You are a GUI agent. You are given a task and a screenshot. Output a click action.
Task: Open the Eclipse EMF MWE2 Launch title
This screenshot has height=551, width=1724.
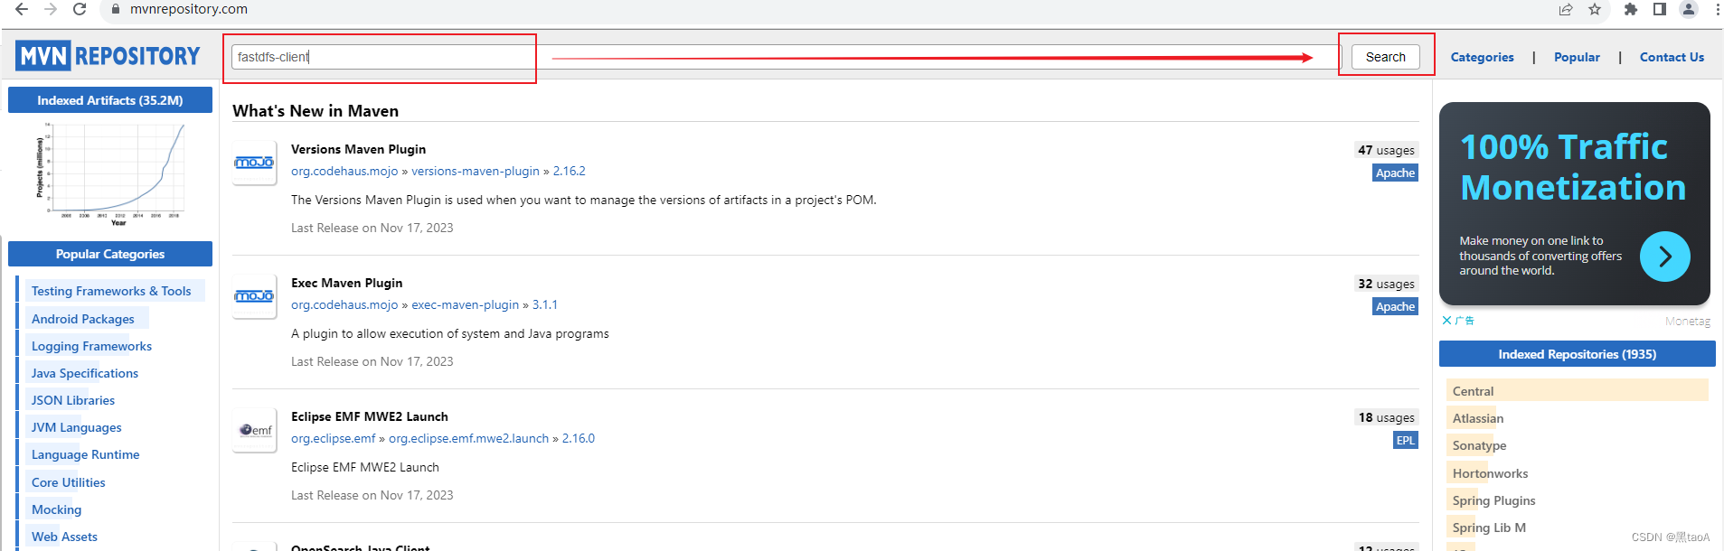click(x=370, y=416)
